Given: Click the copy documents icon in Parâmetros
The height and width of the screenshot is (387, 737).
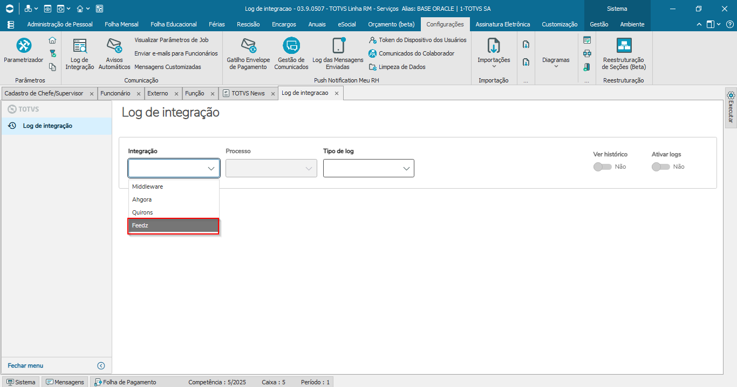Looking at the screenshot, I should click(x=52, y=67).
